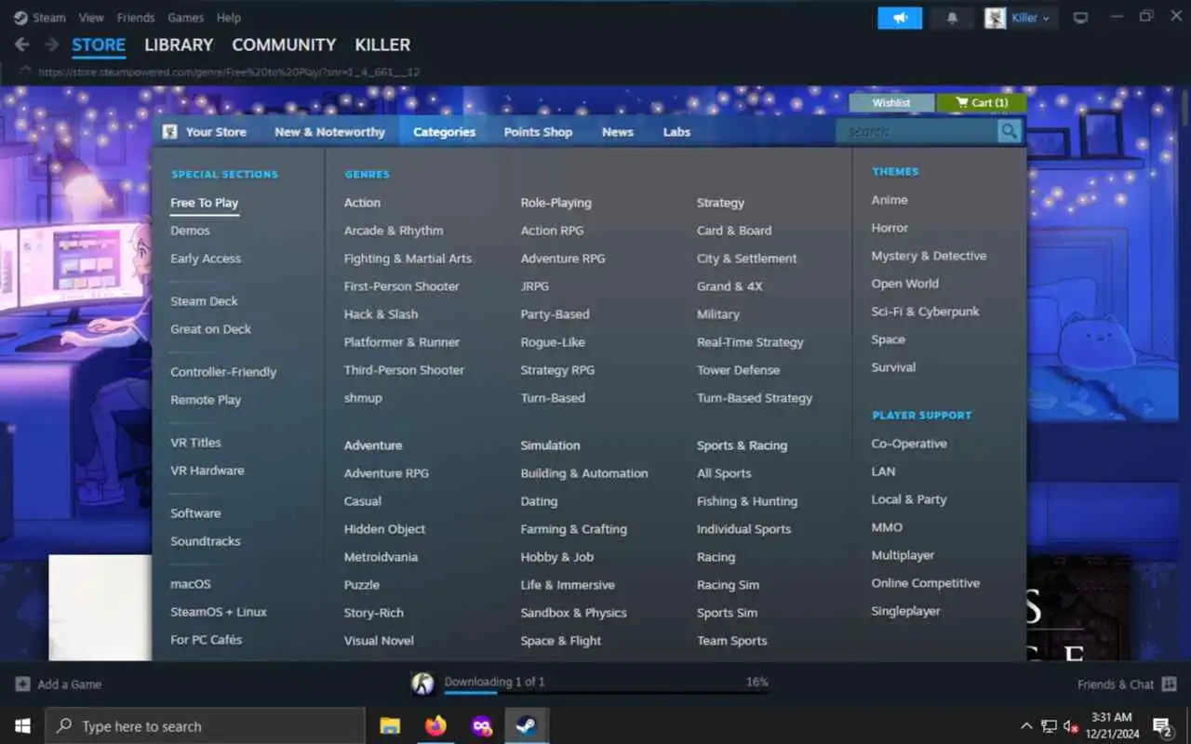Viewport: 1191px width, 744px height.
Task: Select Sci-Fi & Cyberpunk theme
Action: click(x=925, y=312)
